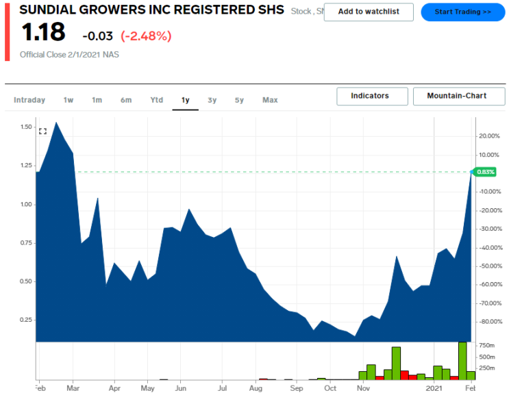Screen dimensions: 509x406
Task: Click the -2.48% change value
Action: tap(146, 36)
